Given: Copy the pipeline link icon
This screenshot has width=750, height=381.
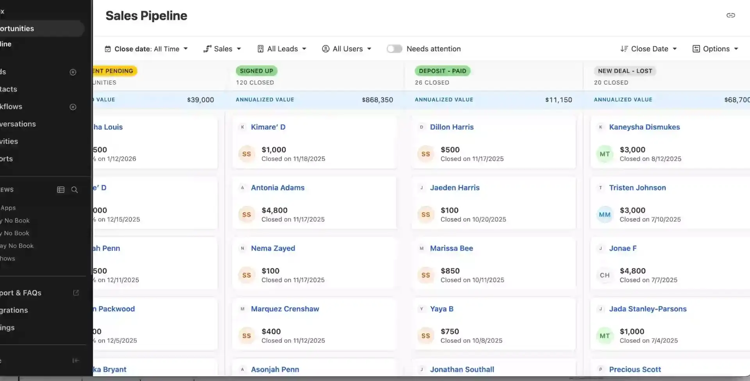Looking at the screenshot, I should (730, 15).
